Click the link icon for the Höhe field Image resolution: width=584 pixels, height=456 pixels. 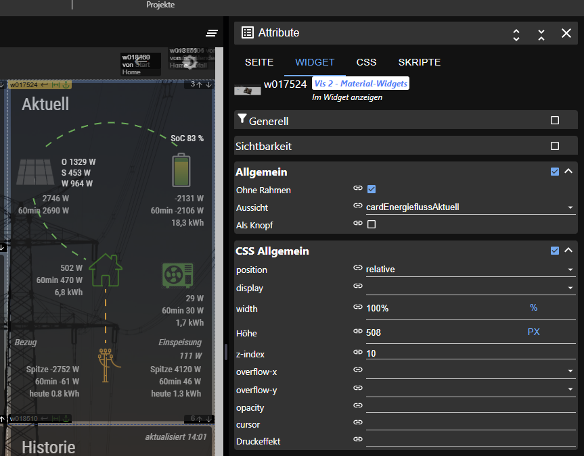(358, 332)
